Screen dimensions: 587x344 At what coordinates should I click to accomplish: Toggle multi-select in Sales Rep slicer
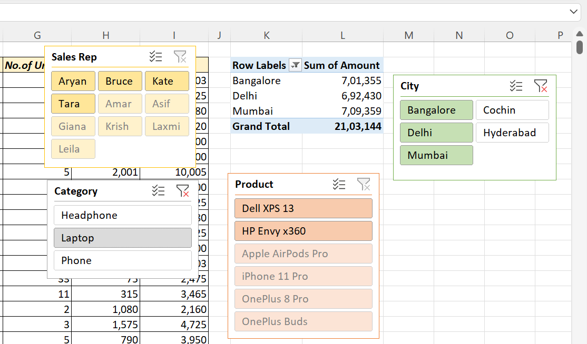click(x=155, y=57)
